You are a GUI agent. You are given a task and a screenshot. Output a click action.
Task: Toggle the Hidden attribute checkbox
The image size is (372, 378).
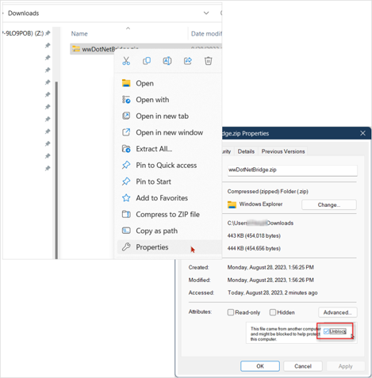point(273,312)
